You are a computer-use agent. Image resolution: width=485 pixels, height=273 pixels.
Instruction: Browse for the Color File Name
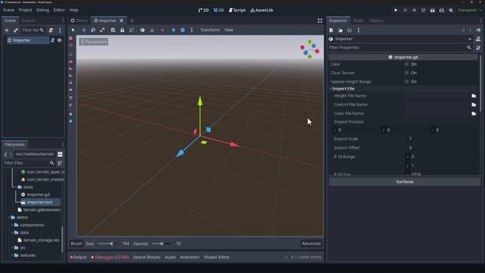(x=474, y=114)
